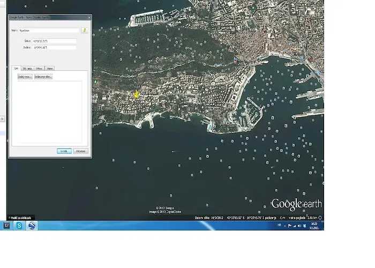Click the Name field containing Apartman
The image size is (375, 268).
tap(49, 31)
